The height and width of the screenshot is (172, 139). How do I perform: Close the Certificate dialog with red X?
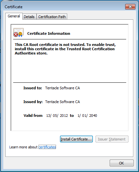point(130,7)
